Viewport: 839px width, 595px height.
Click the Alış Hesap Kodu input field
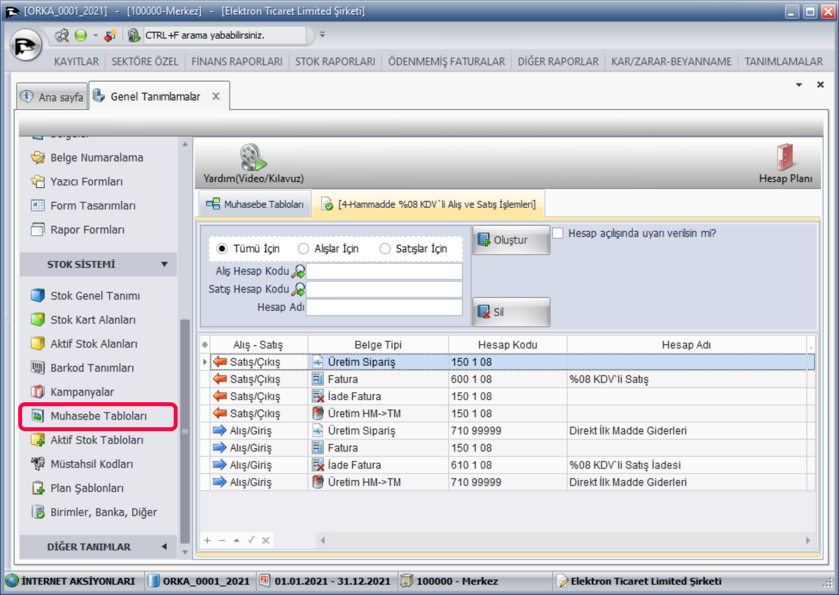(384, 271)
